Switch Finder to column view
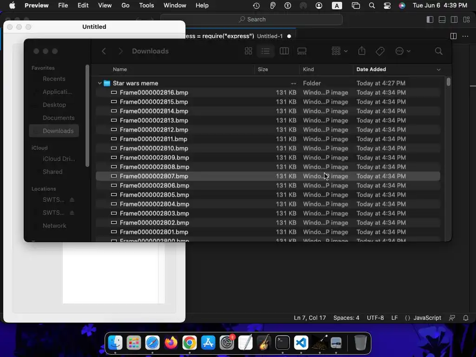This screenshot has width=476, height=357. pyautogui.click(x=284, y=51)
